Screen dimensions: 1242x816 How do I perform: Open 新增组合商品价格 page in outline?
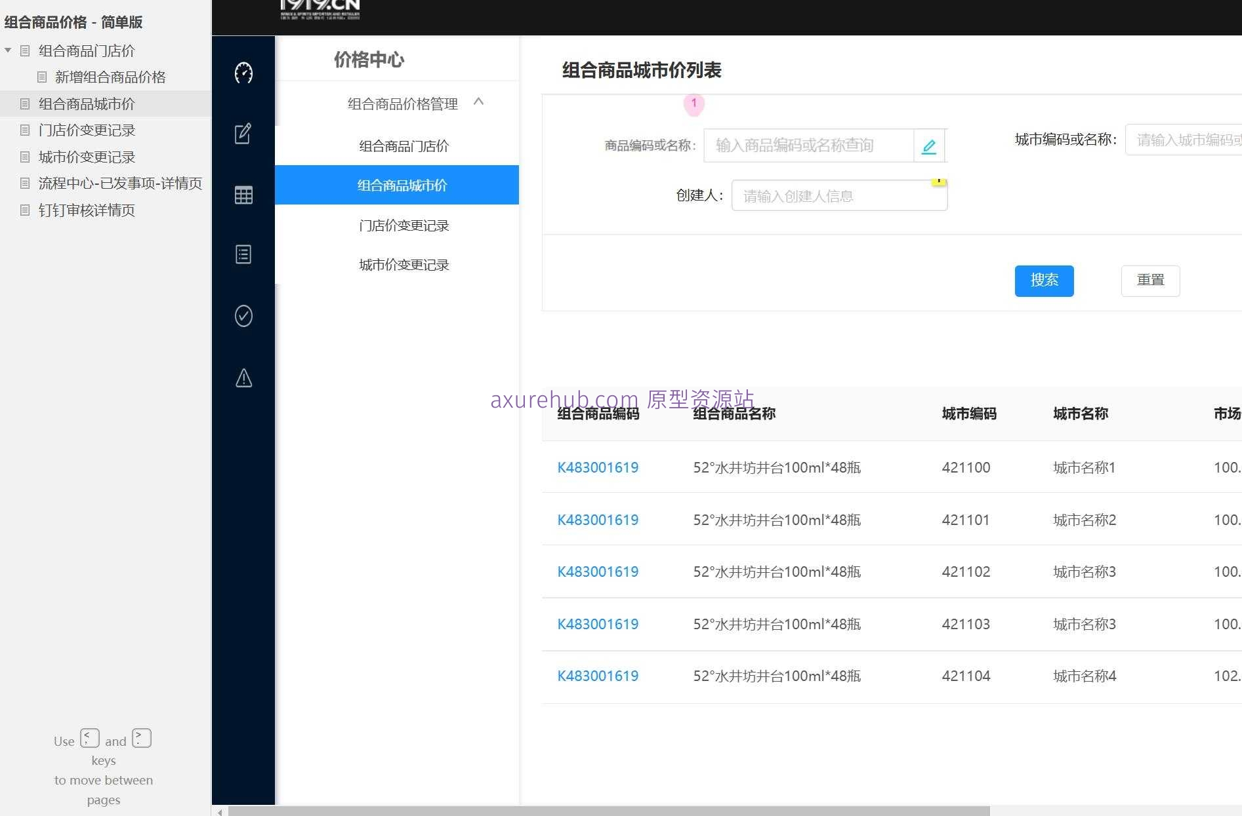pos(110,77)
